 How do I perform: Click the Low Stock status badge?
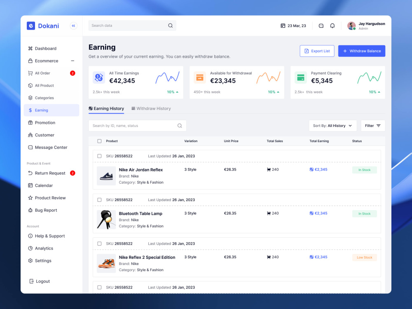[365, 257]
